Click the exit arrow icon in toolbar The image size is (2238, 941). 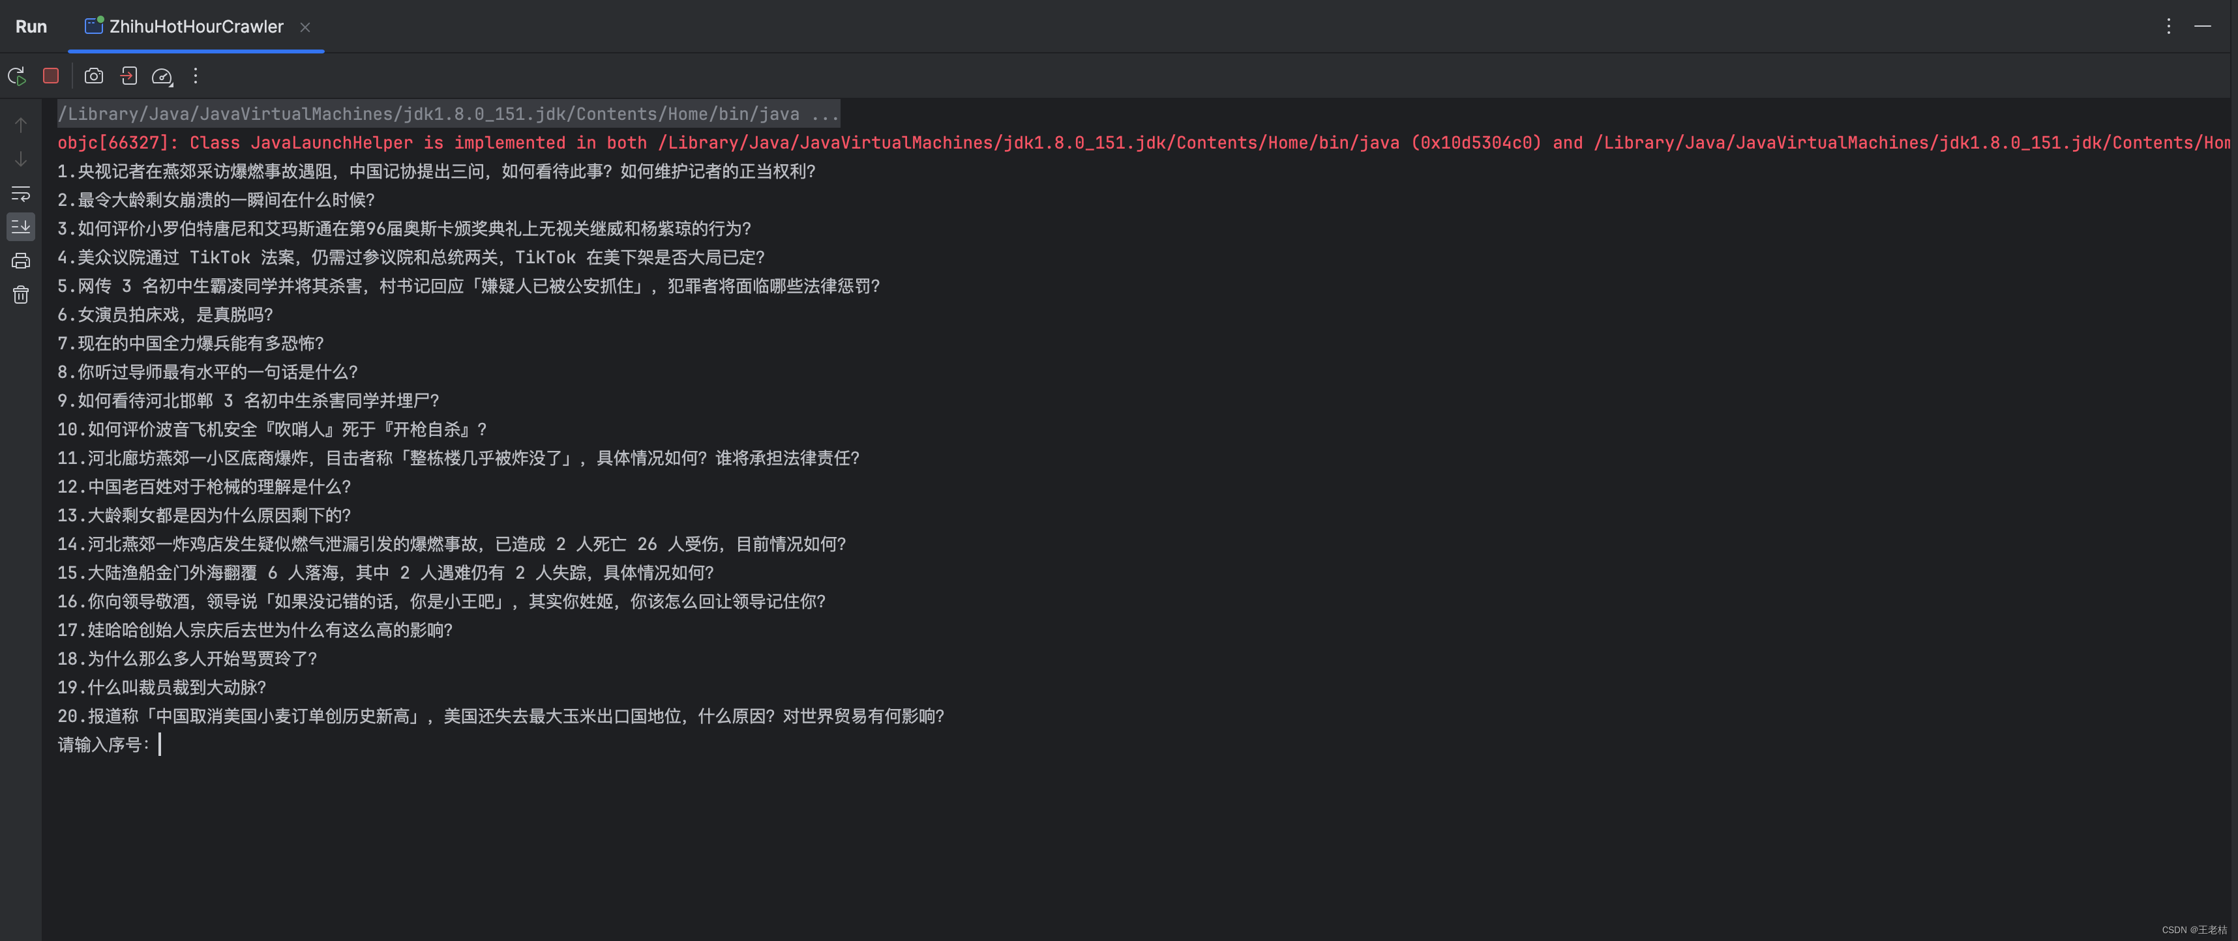[x=128, y=76]
